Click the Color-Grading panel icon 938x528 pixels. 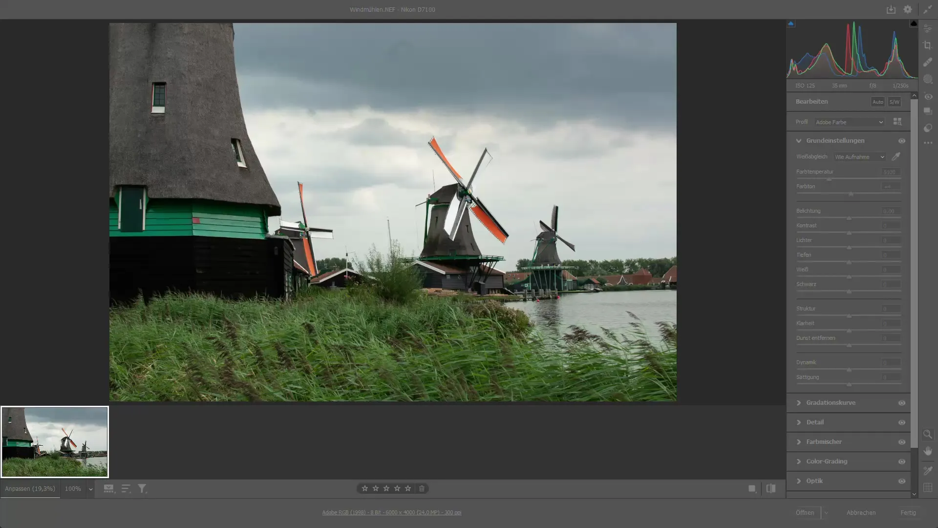(x=901, y=461)
